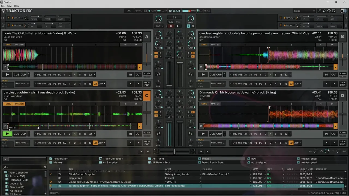Viewport: 349px width, 196px height.
Task: Toggle snap S button in master panel
Action: [x=188, y=26]
